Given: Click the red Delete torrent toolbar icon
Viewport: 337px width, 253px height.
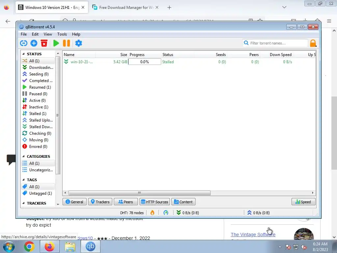Looking at the screenshot, I should [44, 43].
